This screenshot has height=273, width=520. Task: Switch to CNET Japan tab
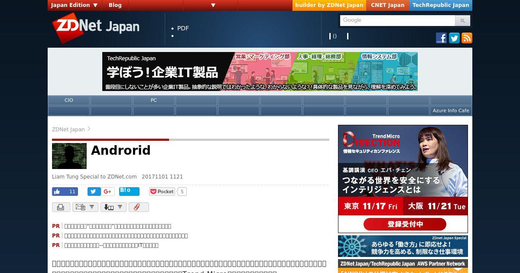click(x=387, y=5)
